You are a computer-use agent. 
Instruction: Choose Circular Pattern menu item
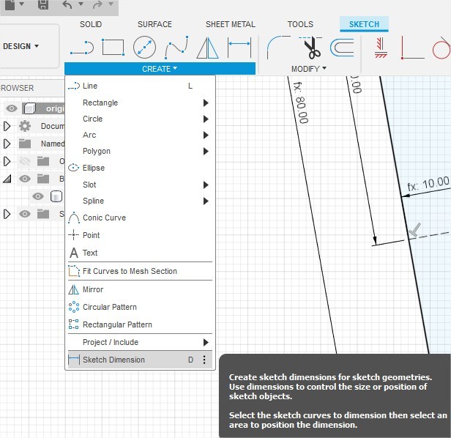click(141, 307)
